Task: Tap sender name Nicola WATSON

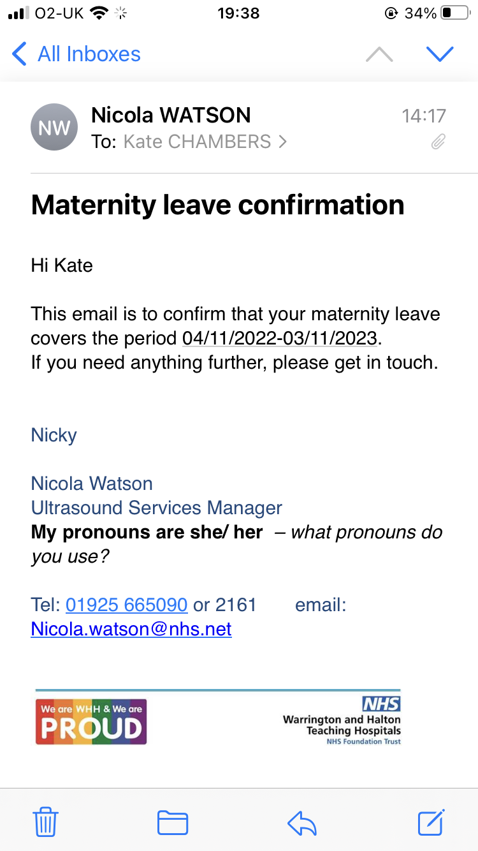Action: (171, 115)
